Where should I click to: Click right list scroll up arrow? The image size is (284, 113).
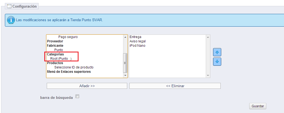[208, 37]
